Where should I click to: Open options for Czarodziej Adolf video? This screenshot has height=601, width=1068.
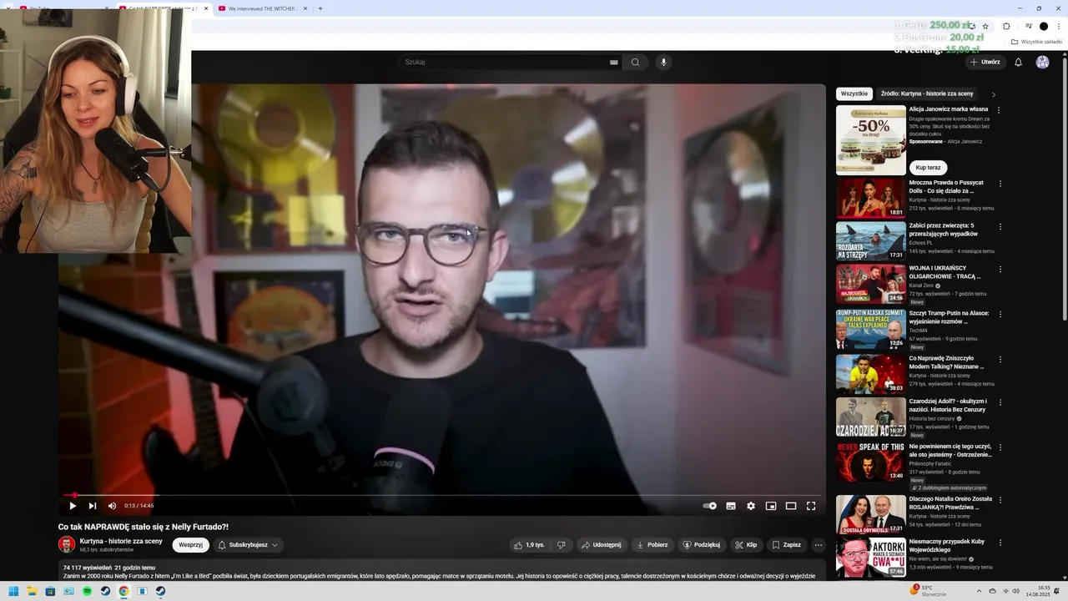1000,402
